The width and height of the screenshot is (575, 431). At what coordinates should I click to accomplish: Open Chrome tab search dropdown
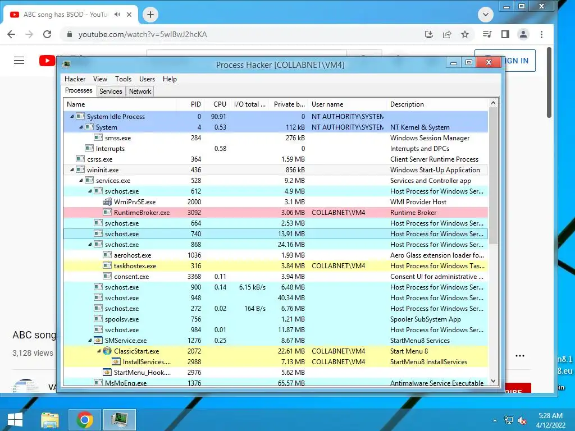pyautogui.click(x=486, y=15)
